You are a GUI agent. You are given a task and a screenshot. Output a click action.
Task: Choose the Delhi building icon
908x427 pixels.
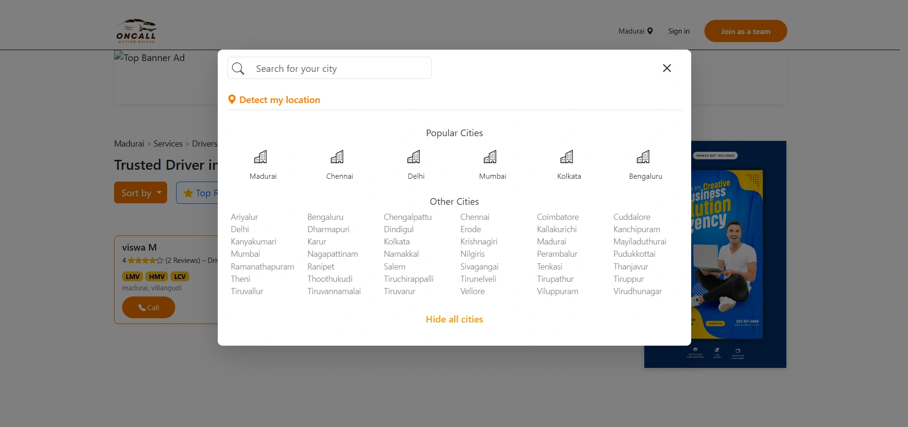(x=414, y=157)
